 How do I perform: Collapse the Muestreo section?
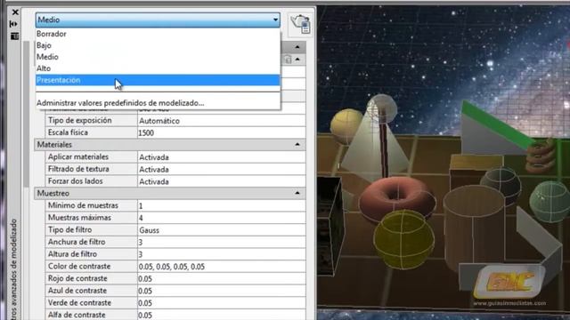tap(297, 193)
